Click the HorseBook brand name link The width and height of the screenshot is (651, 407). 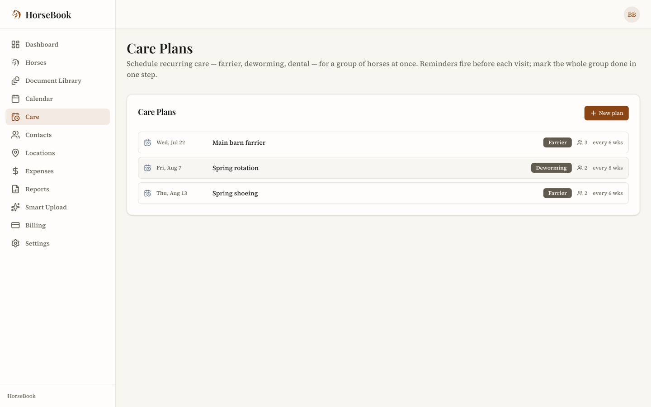pyautogui.click(x=48, y=15)
